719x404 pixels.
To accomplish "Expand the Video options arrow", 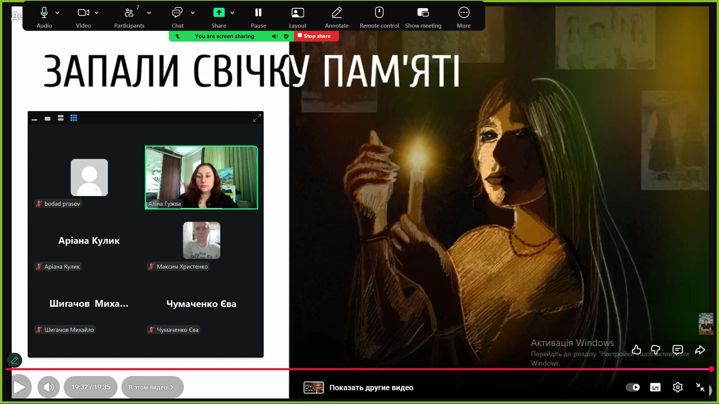I will coord(97,13).
